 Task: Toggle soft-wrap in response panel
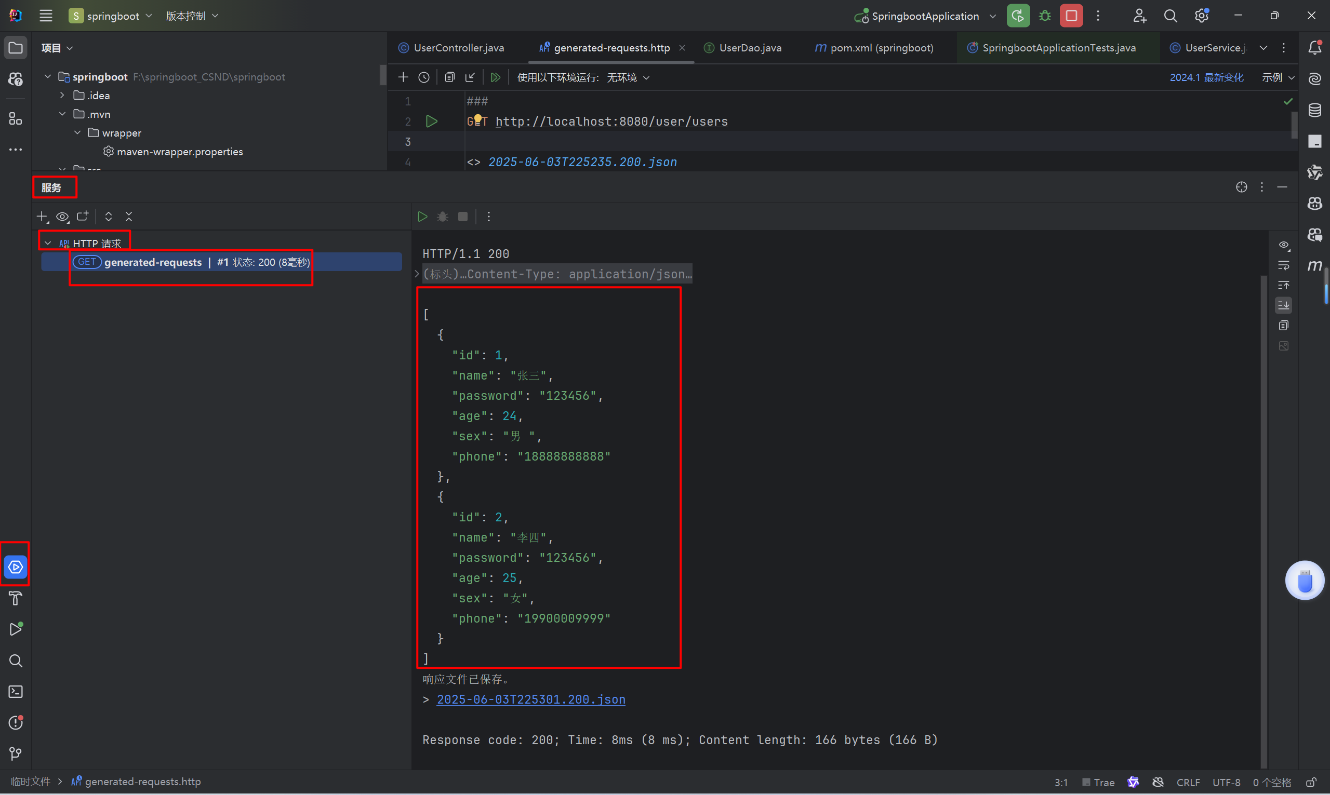pyautogui.click(x=1283, y=265)
